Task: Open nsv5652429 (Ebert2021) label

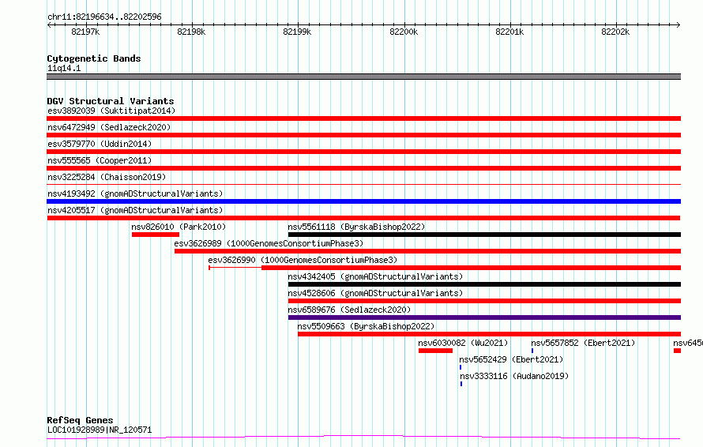Action: coord(511,359)
